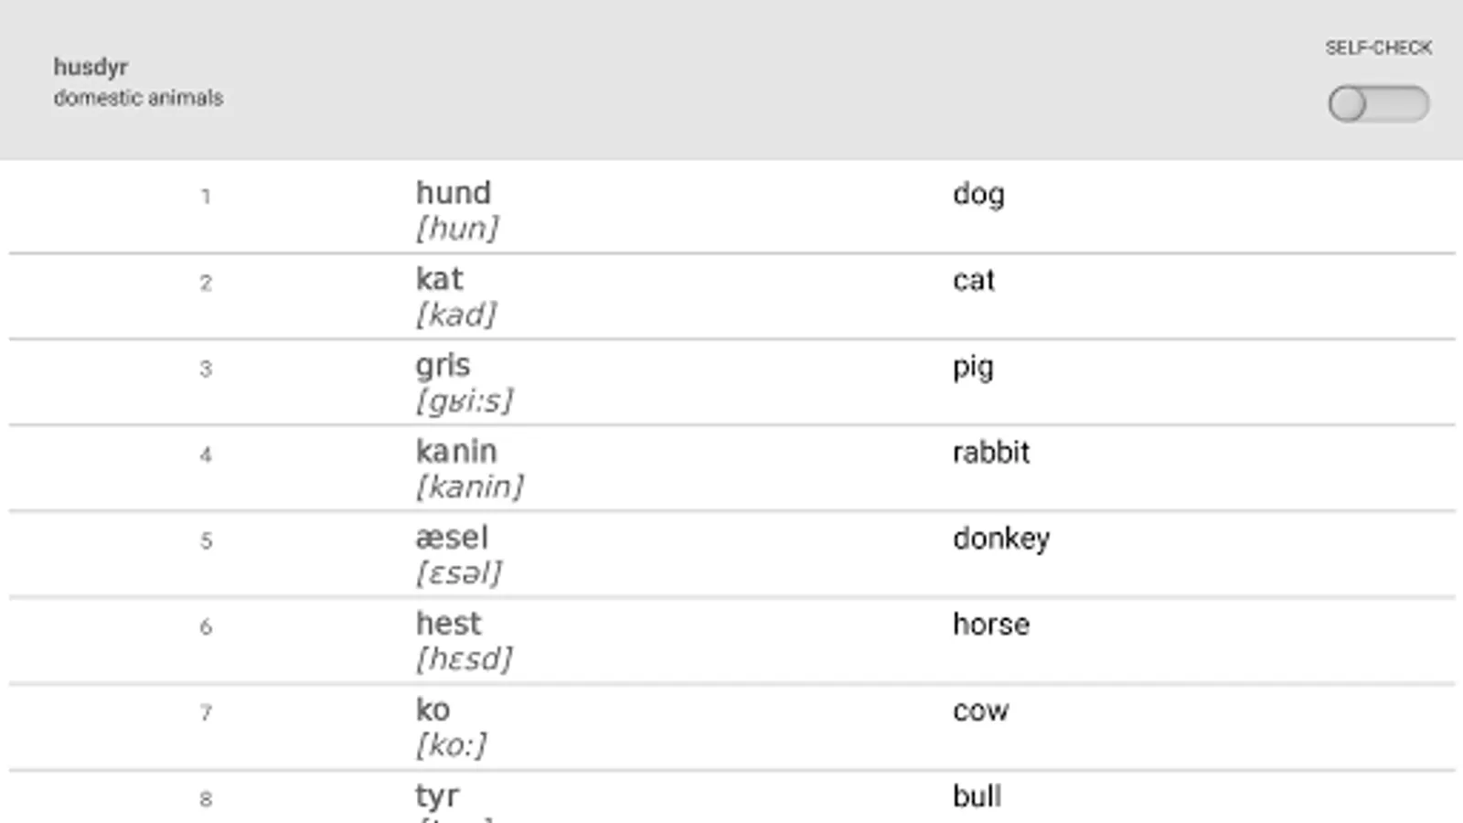Click the English translation 'rabbit'
Screen dimensions: 1463x823
pyautogui.click(x=991, y=453)
